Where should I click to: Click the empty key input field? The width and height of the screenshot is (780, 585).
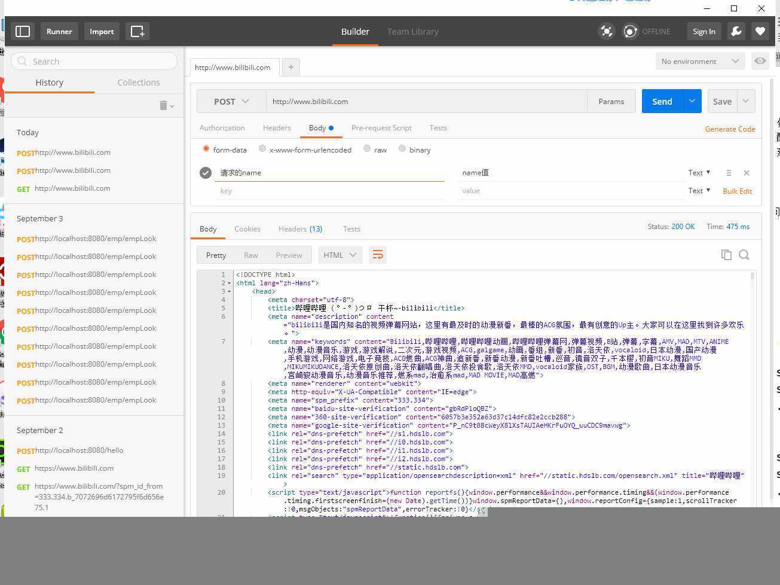click(x=329, y=191)
